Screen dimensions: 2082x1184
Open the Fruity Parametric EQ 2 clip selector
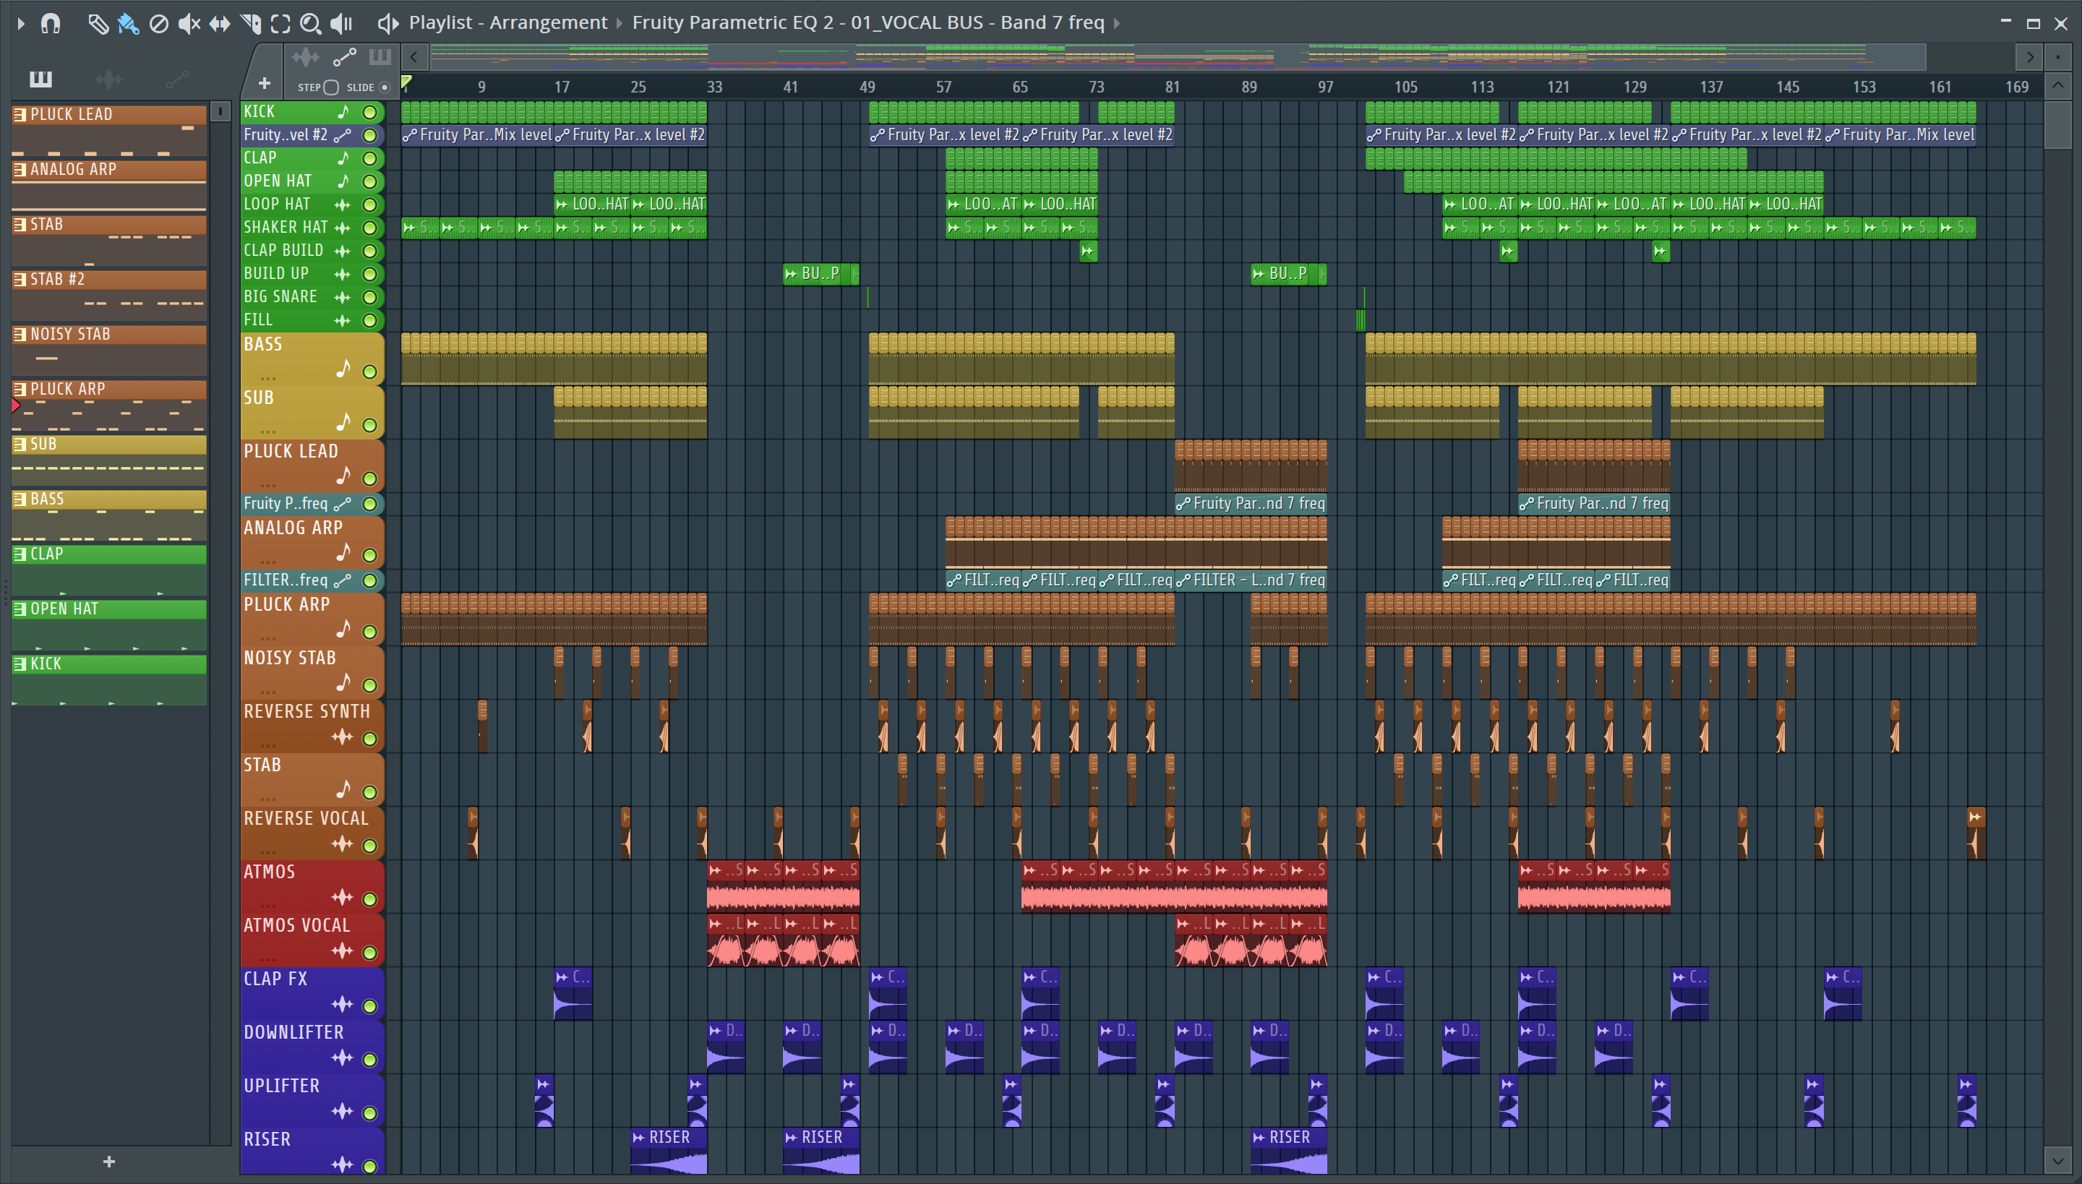click(867, 22)
